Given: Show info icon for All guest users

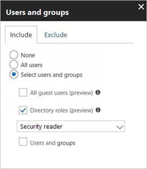Looking at the screenshot, I should pyautogui.click(x=98, y=92).
